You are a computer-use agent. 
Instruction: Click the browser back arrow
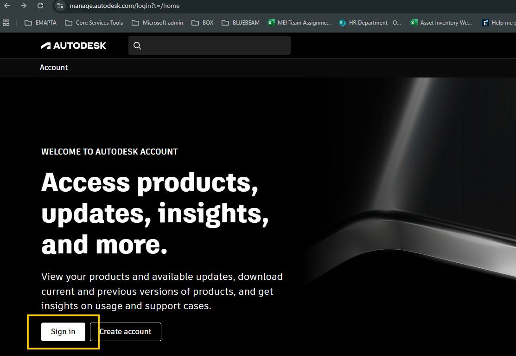point(7,6)
